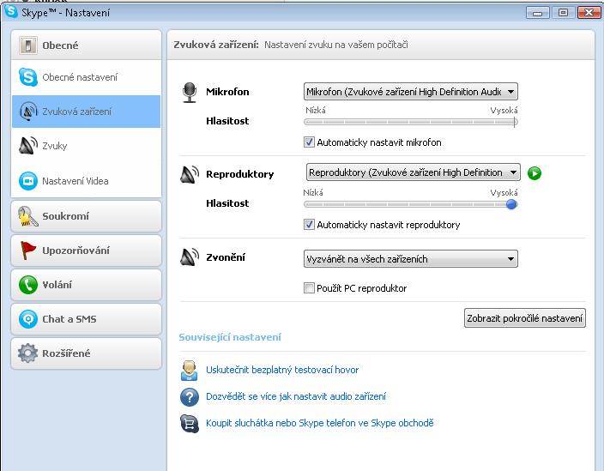Viewport: 604px width, 471px height.
Task: Click the microphone icon beside Mikrofon
Action: pos(190,93)
